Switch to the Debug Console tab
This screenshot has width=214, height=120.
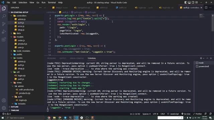click(77, 58)
